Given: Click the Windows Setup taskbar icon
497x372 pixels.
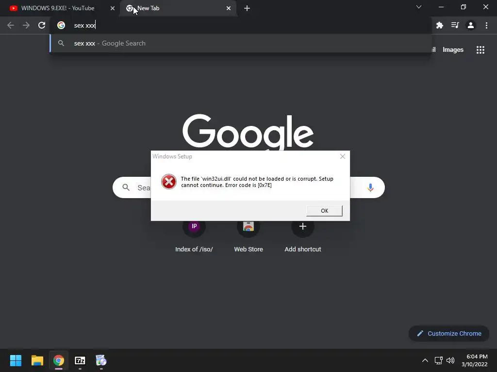Looking at the screenshot, I should coord(101,360).
